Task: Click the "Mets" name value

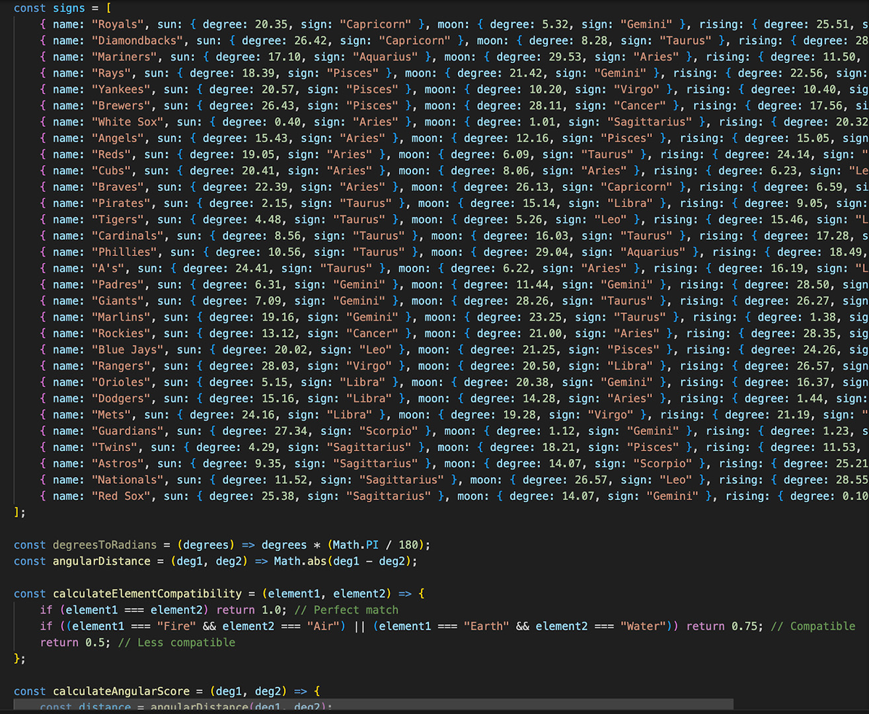Action: (x=112, y=415)
